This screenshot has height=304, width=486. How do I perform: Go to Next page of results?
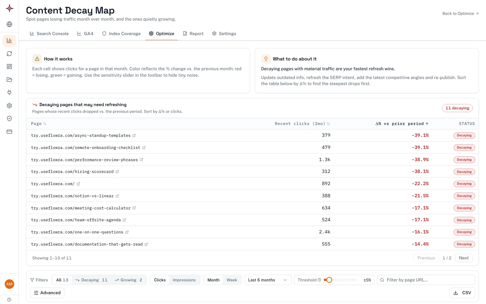coord(464,258)
